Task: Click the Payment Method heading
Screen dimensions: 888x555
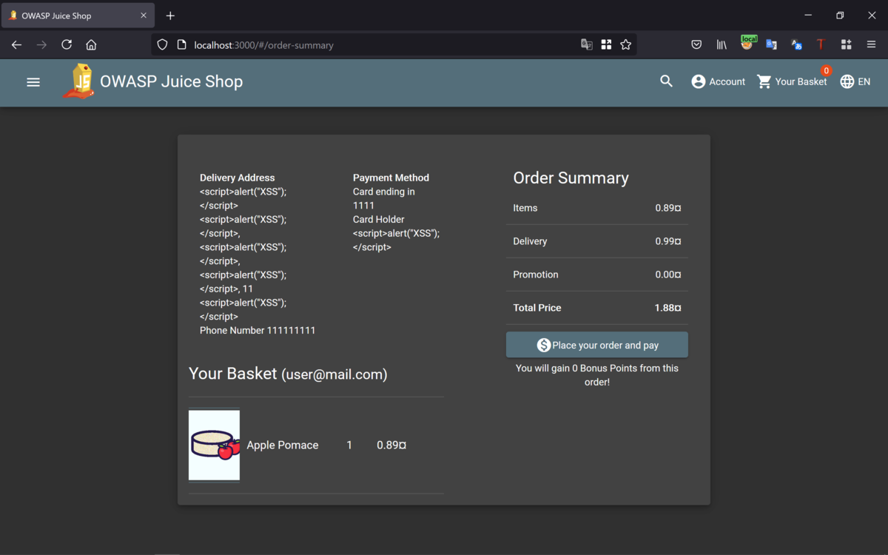Action: coord(391,178)
